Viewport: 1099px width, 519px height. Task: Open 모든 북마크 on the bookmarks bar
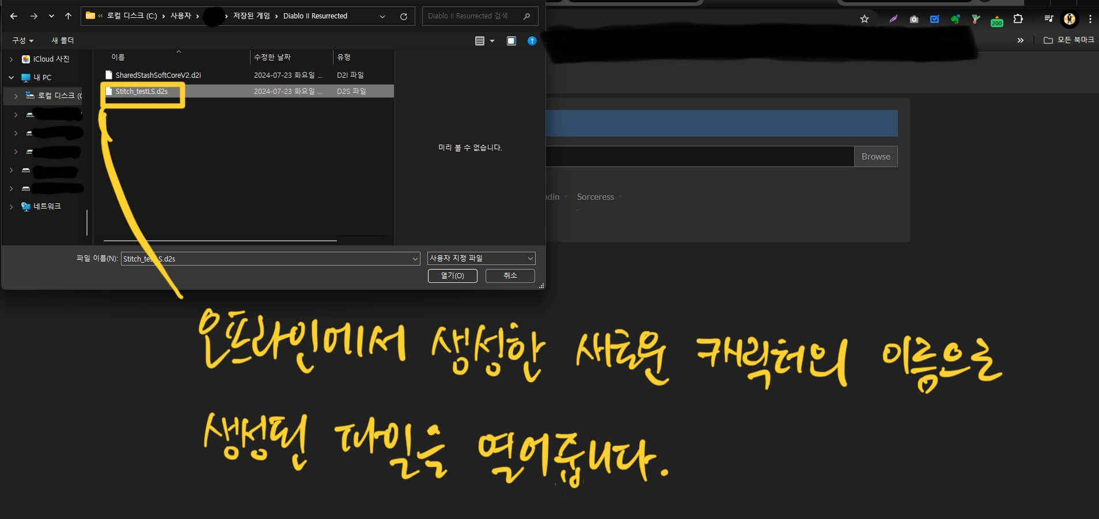tap(1068, 40)
